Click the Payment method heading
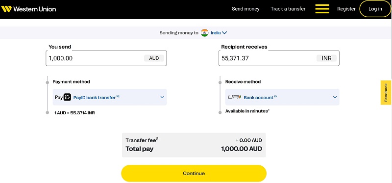This screenshot has height=183, width=392. coord(71,81)
